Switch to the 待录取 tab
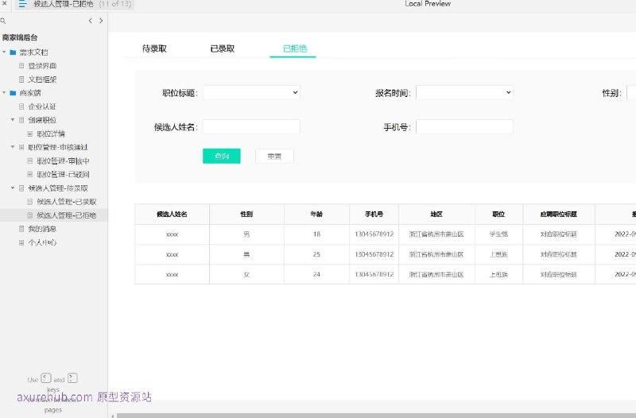 (x=154, y=48)
